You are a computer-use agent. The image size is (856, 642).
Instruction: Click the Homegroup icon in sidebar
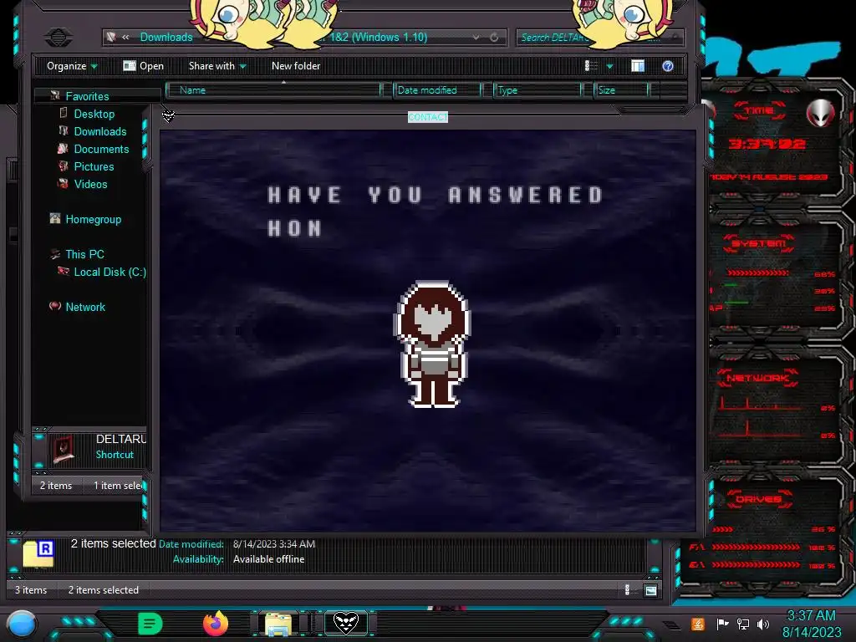[54, 219]
